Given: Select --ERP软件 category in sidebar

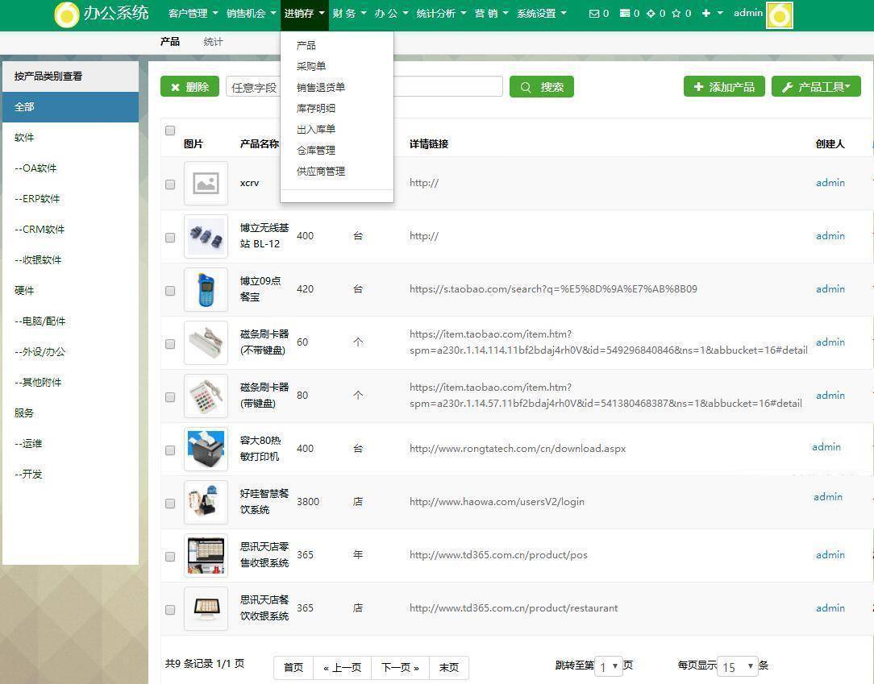Looking at the screenshot, I should pyautogui.click(x=37, y=199).
